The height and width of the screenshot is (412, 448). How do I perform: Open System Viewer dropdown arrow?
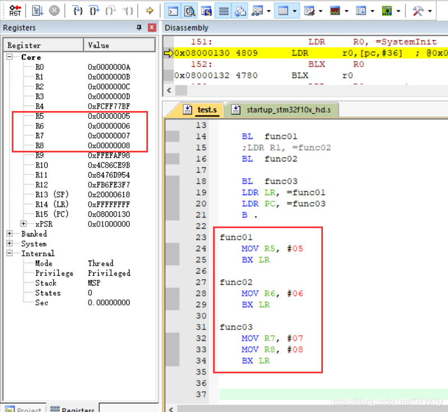click(x=399, y=11)
